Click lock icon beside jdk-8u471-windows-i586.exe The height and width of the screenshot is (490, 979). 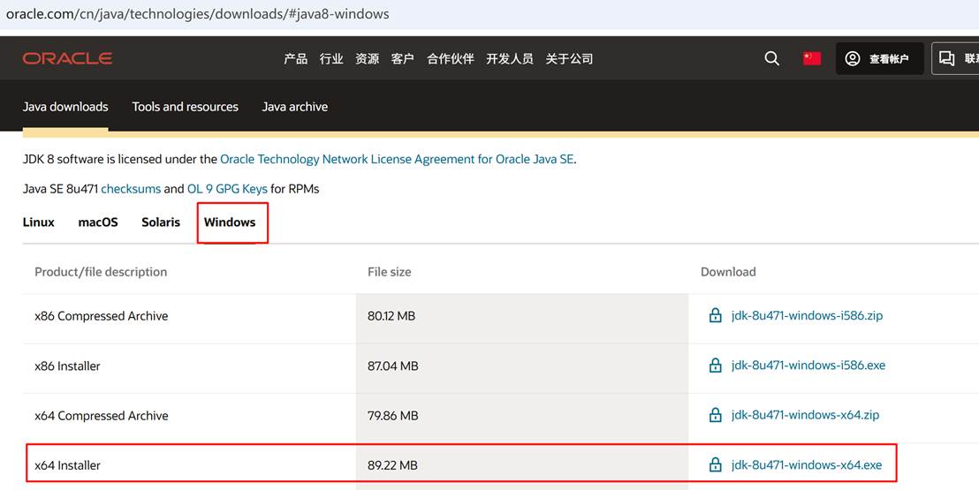tap(716, 366)
